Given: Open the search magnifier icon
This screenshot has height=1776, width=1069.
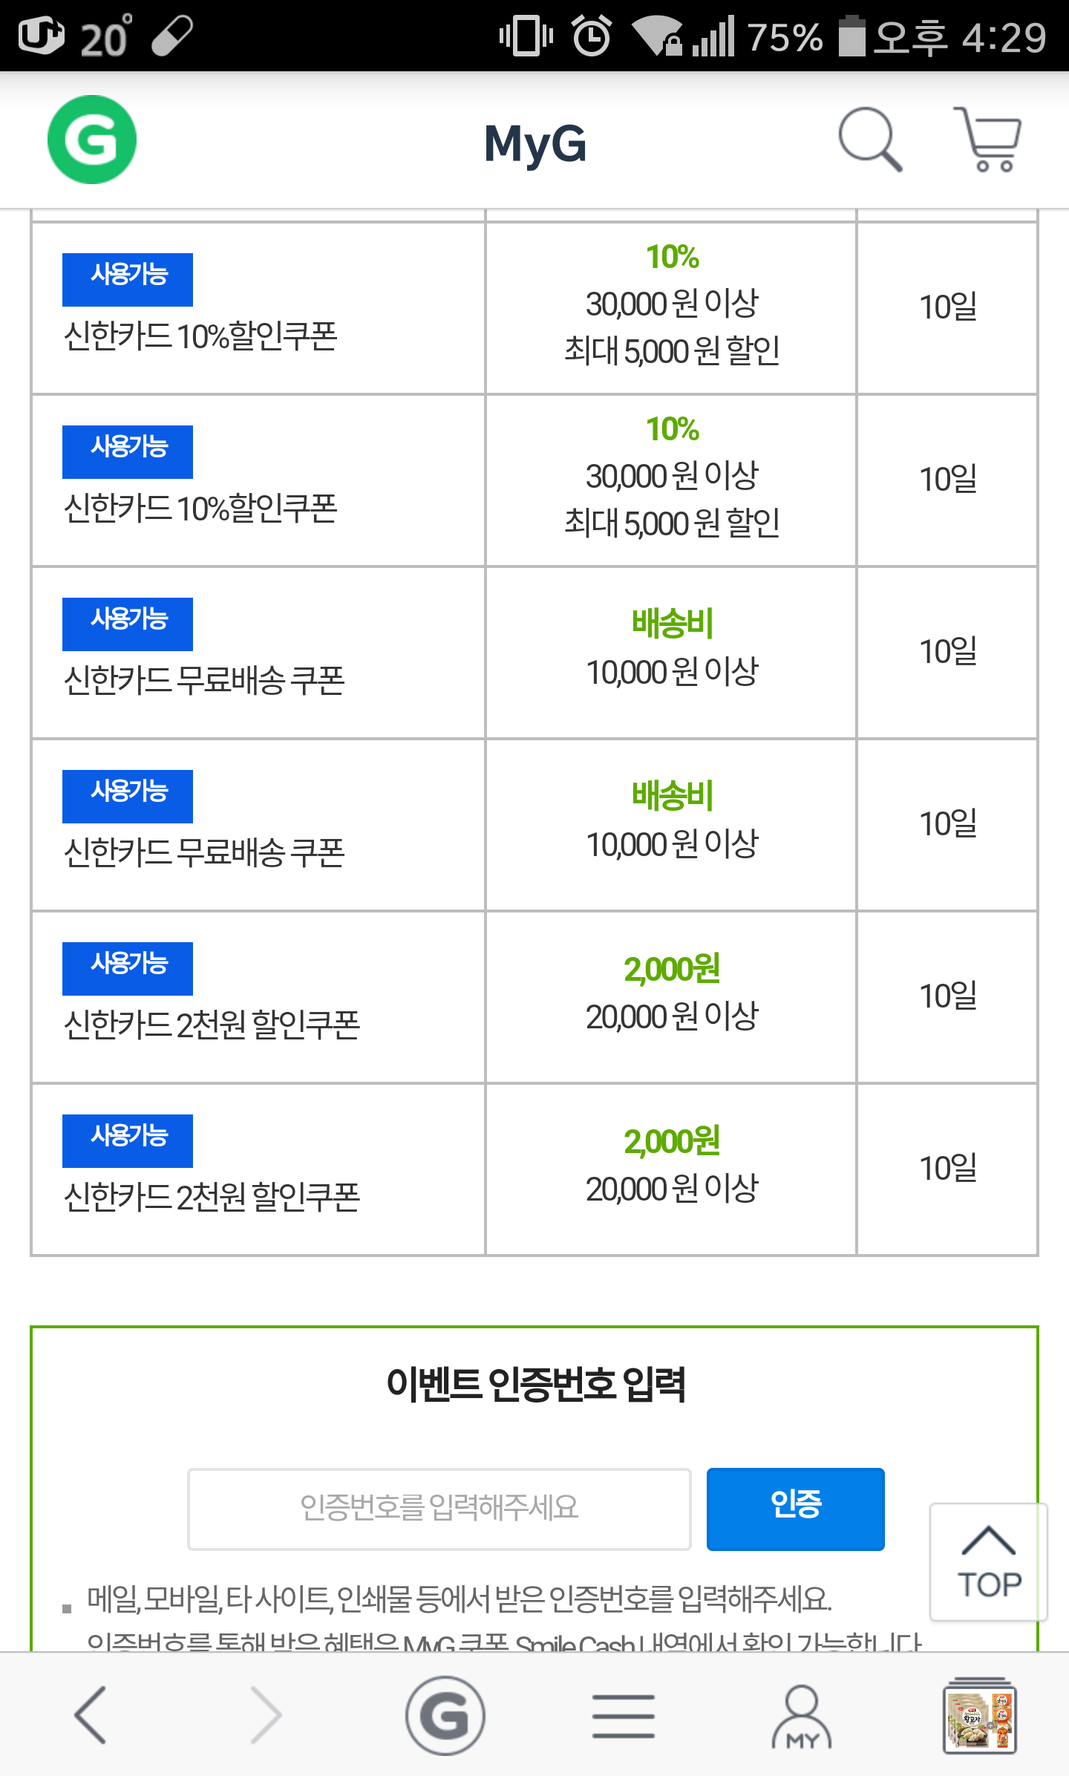Looking at the screenshot, I should pos(869,140).
